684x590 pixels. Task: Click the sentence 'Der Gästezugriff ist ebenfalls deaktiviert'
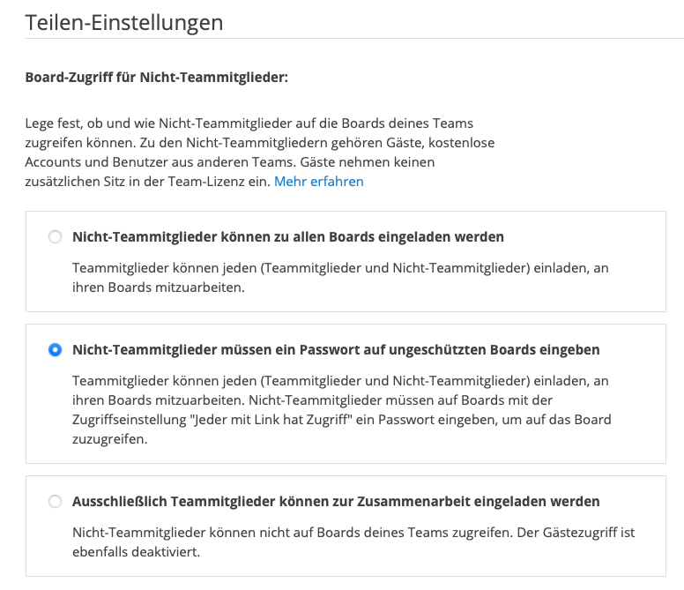click(353, 542)
